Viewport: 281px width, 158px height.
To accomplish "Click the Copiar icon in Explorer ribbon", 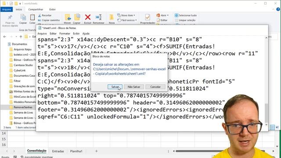I will (23, 18).
